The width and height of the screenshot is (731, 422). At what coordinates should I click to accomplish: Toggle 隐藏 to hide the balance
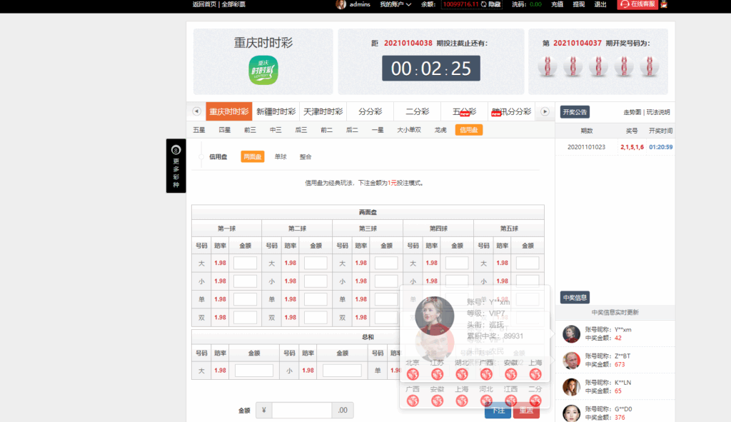click(495, 4)
